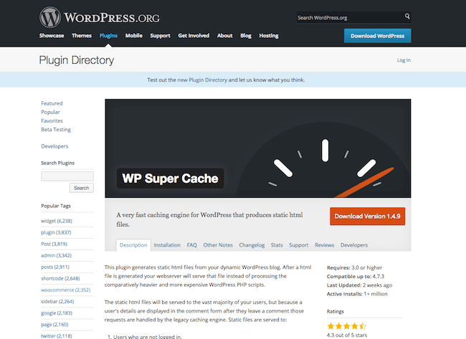Open the Developers sidebar link
Screen dimensions: 466x339
[x=54, y=146]
